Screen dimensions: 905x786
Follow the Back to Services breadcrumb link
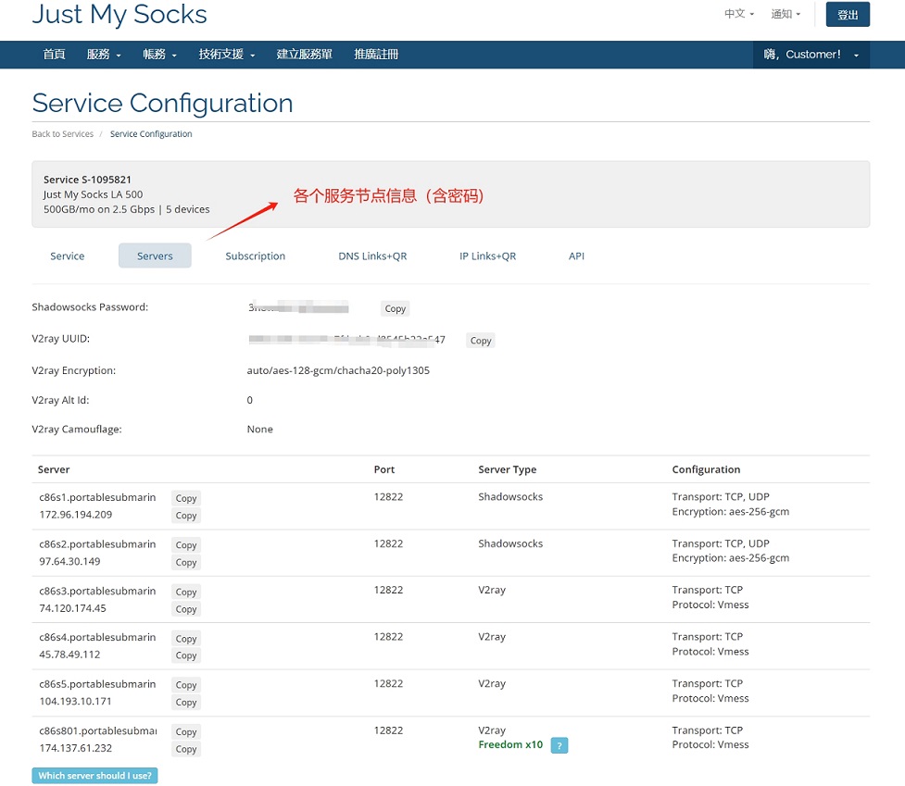[62, 134]
